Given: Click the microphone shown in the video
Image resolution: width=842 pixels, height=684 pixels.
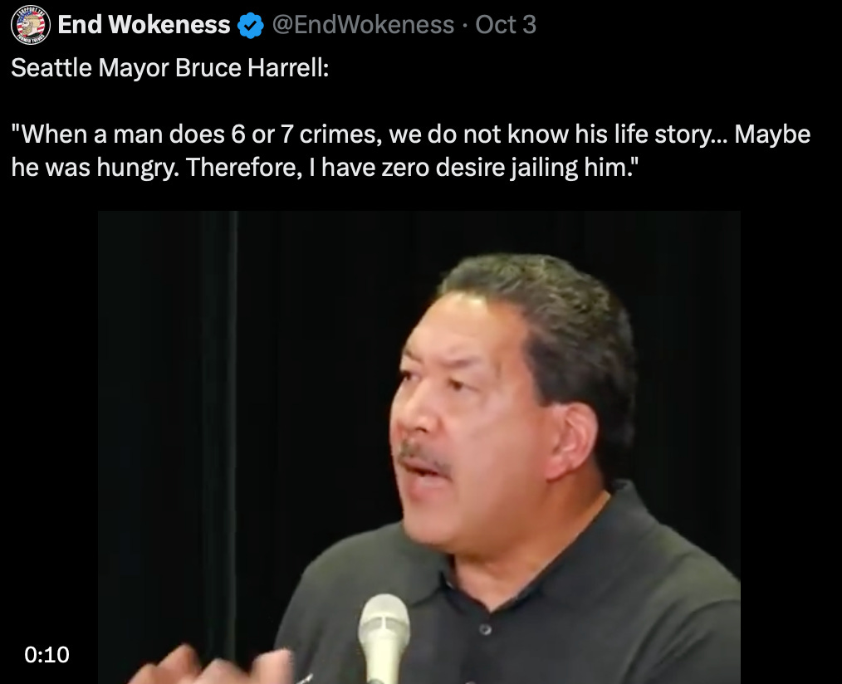Looking at the screenshot, I should click(384, 639).
